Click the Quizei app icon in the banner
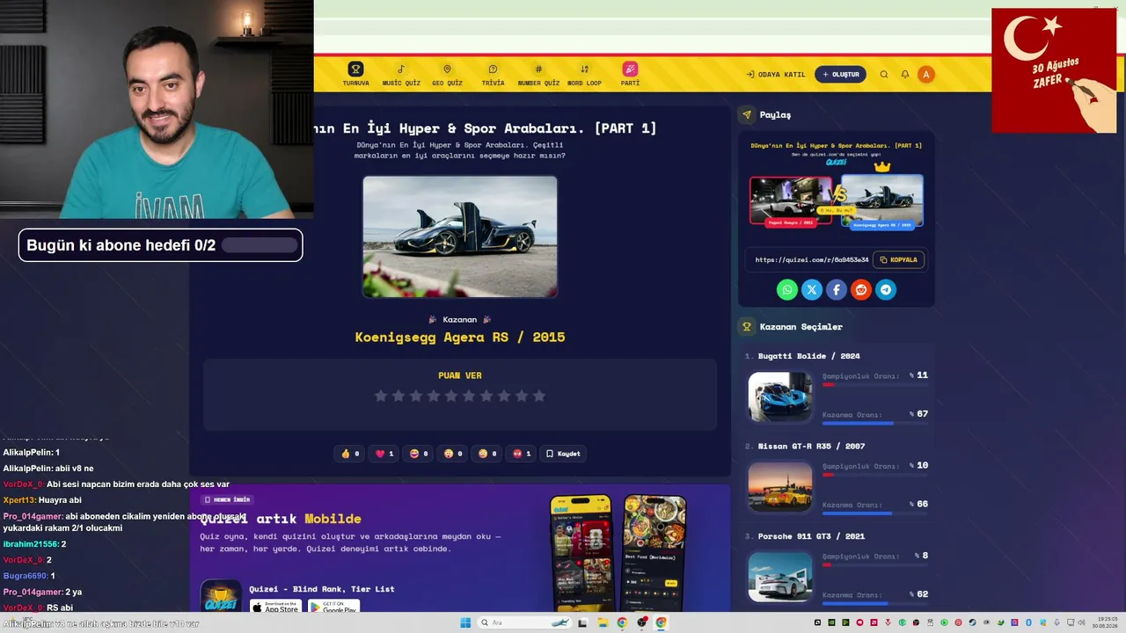The width and height of the screenshot is (1126, 633). coord(221,595)
